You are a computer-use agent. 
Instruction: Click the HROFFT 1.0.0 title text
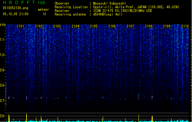(24, 2)
